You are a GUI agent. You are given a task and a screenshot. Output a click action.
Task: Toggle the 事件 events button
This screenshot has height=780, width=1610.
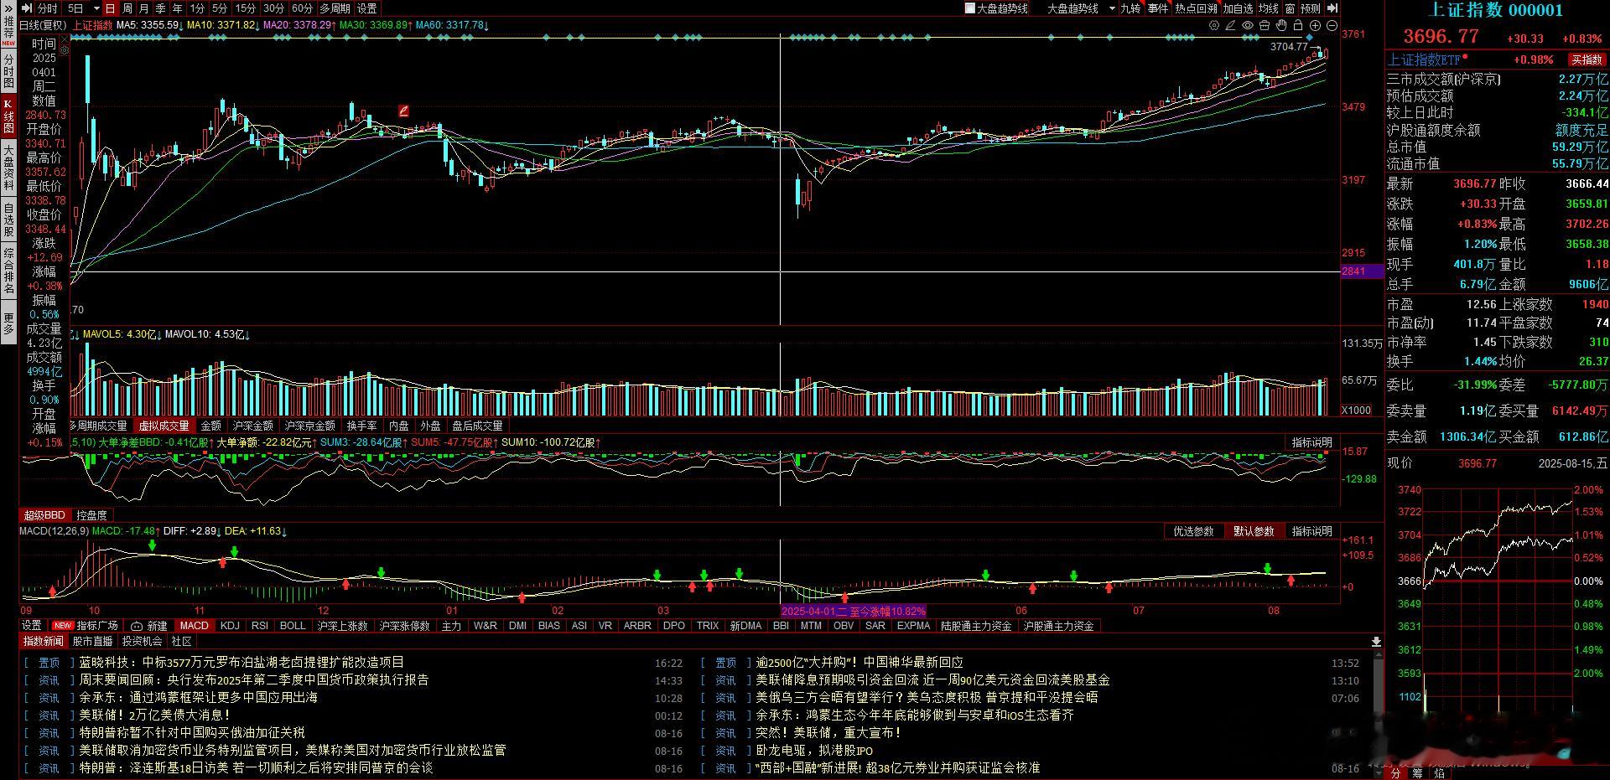[x=1158, y=8]
